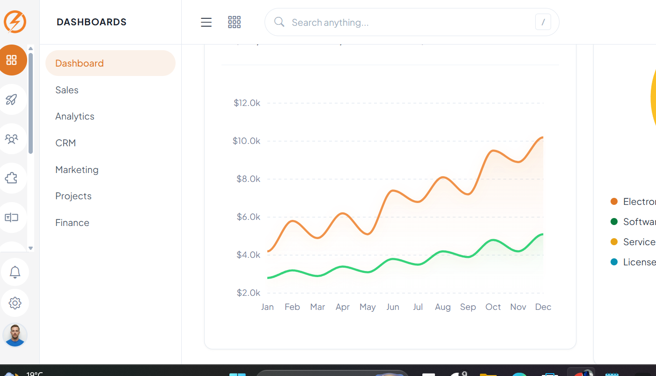Open the rocket icon section
The image size is (656, 376).
pyautogui.click(x=12, y=99)
